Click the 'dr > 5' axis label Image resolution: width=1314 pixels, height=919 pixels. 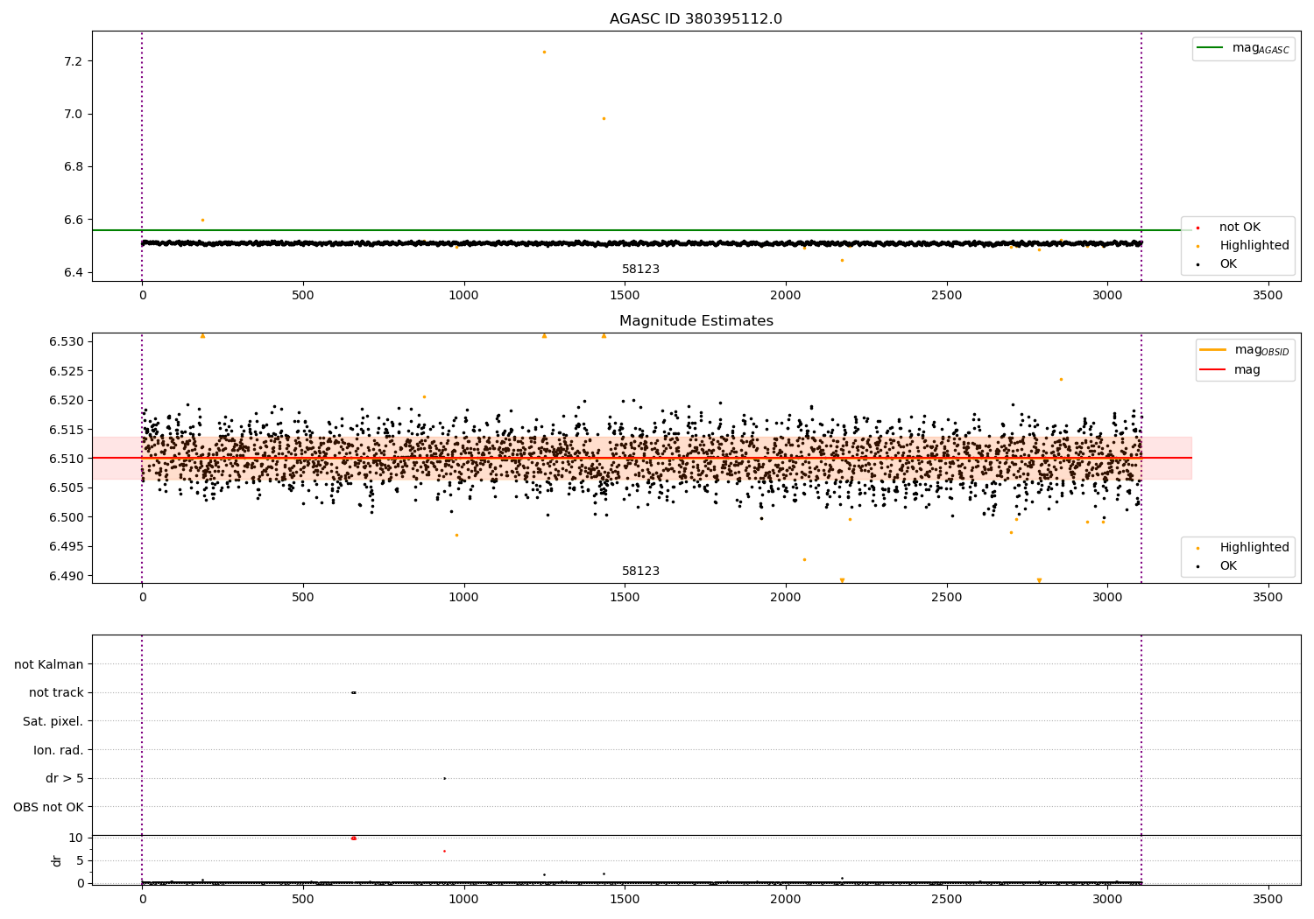click(x=65, y=779)
